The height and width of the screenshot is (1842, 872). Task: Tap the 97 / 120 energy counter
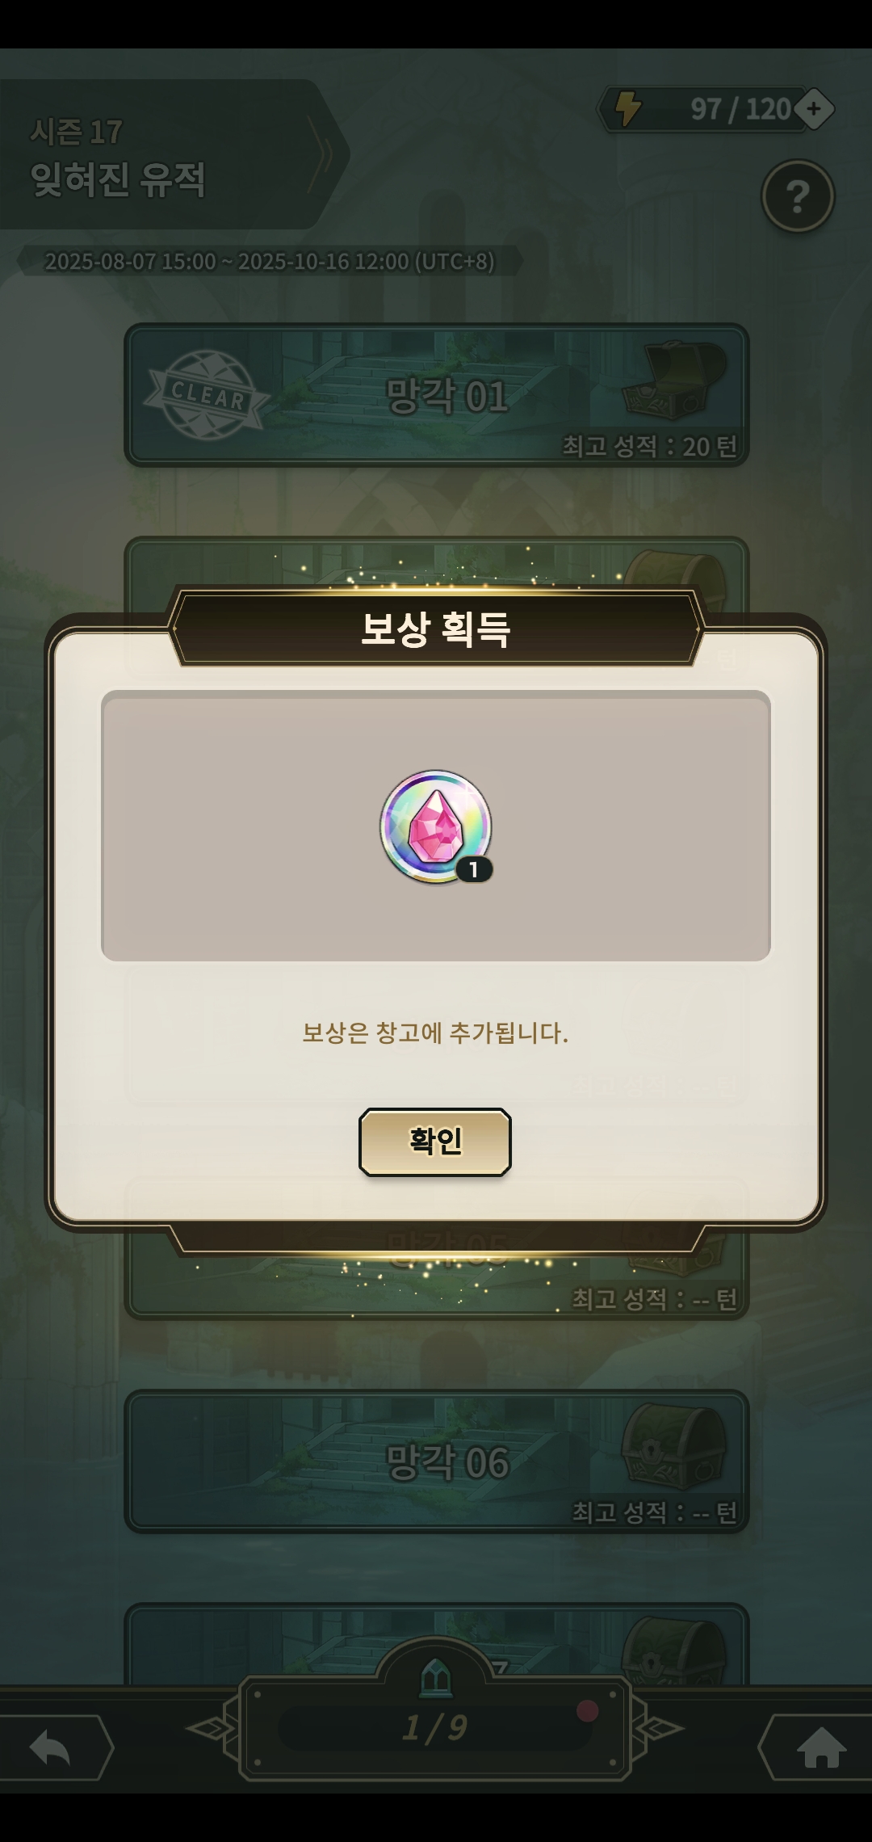740,109
